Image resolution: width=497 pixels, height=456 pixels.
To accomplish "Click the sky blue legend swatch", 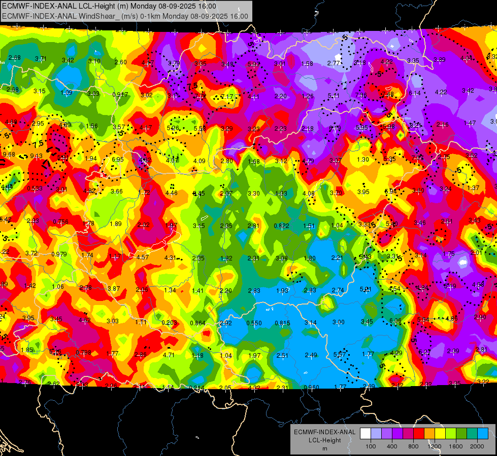I will pyautogui.click(x=483, y=434).
